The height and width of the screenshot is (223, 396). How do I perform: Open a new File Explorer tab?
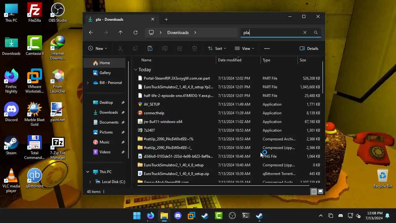coord(166,20)
